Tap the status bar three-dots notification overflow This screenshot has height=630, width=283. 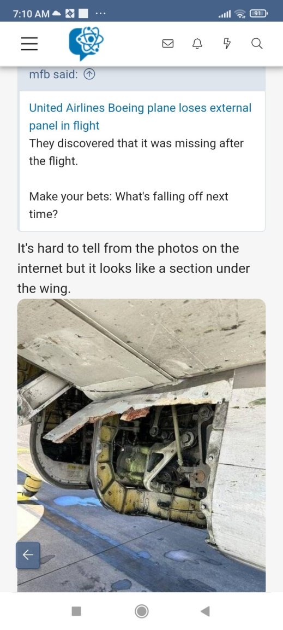(100, 14)
